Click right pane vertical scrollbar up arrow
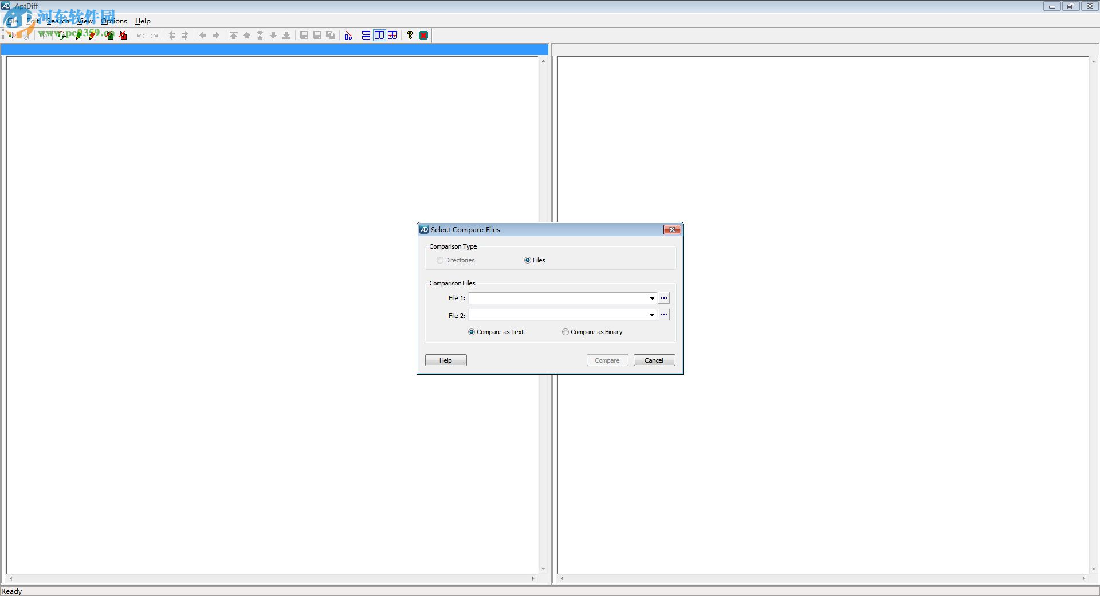This screenshot has height=596, width=1100. pos(1094,61)
